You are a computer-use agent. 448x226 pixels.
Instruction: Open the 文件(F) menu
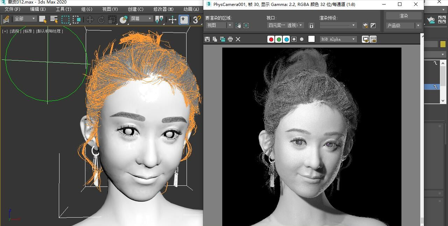[13, 9]
